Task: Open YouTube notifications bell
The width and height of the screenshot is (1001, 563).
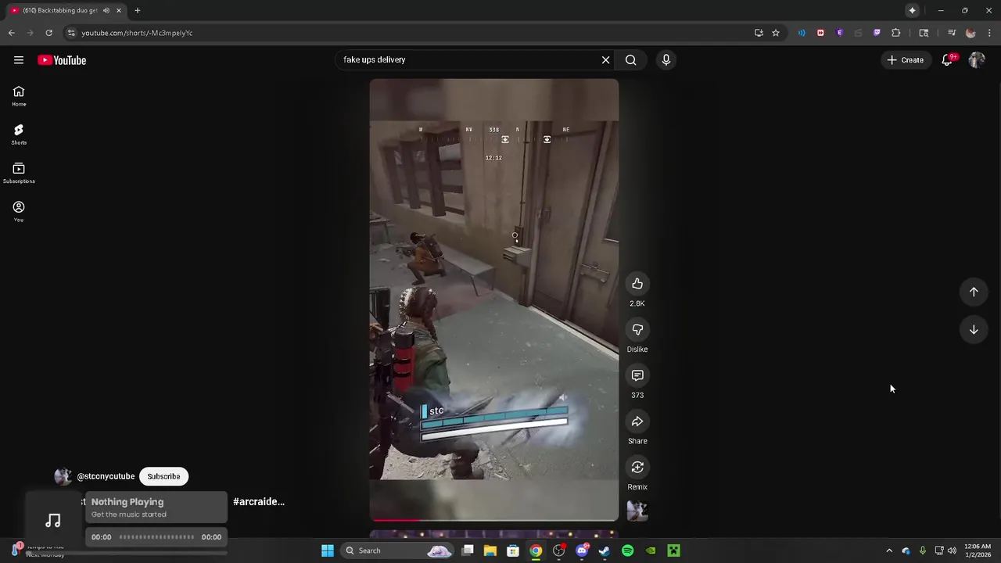Action: (x=947, y=59)
